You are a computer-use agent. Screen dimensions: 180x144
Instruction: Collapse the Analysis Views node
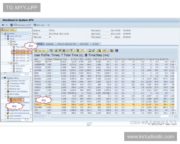[2, 78]
